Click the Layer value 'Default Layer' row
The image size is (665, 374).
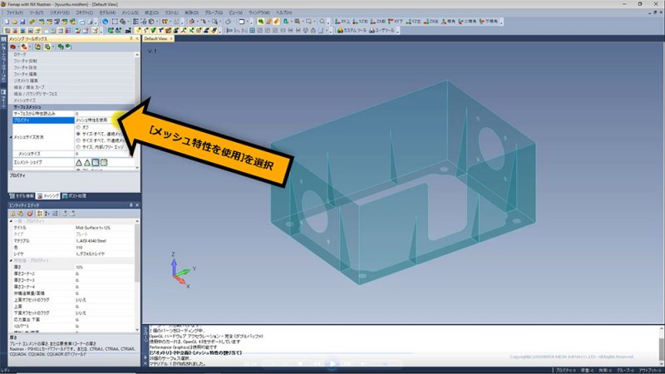pos(105,254)
